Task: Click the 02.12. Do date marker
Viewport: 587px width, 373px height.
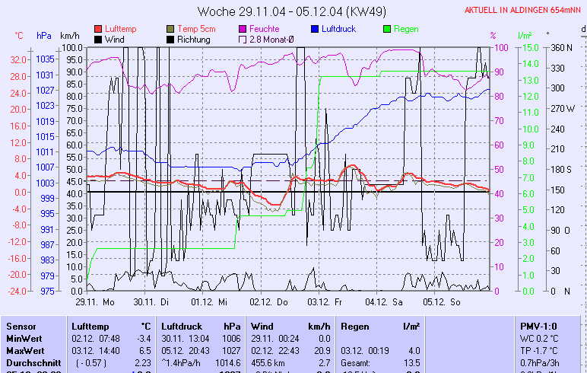Action: 271,301
